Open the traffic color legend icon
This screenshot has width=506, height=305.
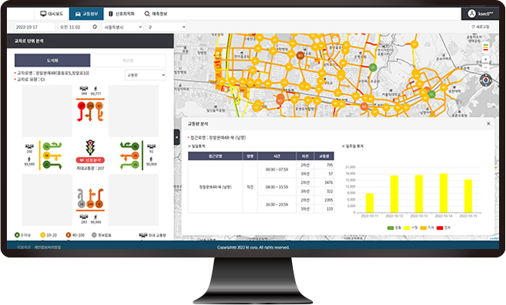[x=485, y=48]
